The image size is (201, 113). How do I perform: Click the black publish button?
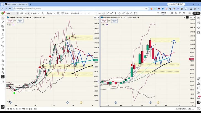tap(196, 13)
